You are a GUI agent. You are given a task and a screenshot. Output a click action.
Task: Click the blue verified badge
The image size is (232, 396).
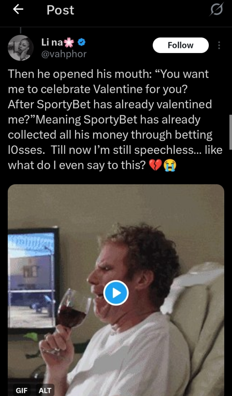82,43
